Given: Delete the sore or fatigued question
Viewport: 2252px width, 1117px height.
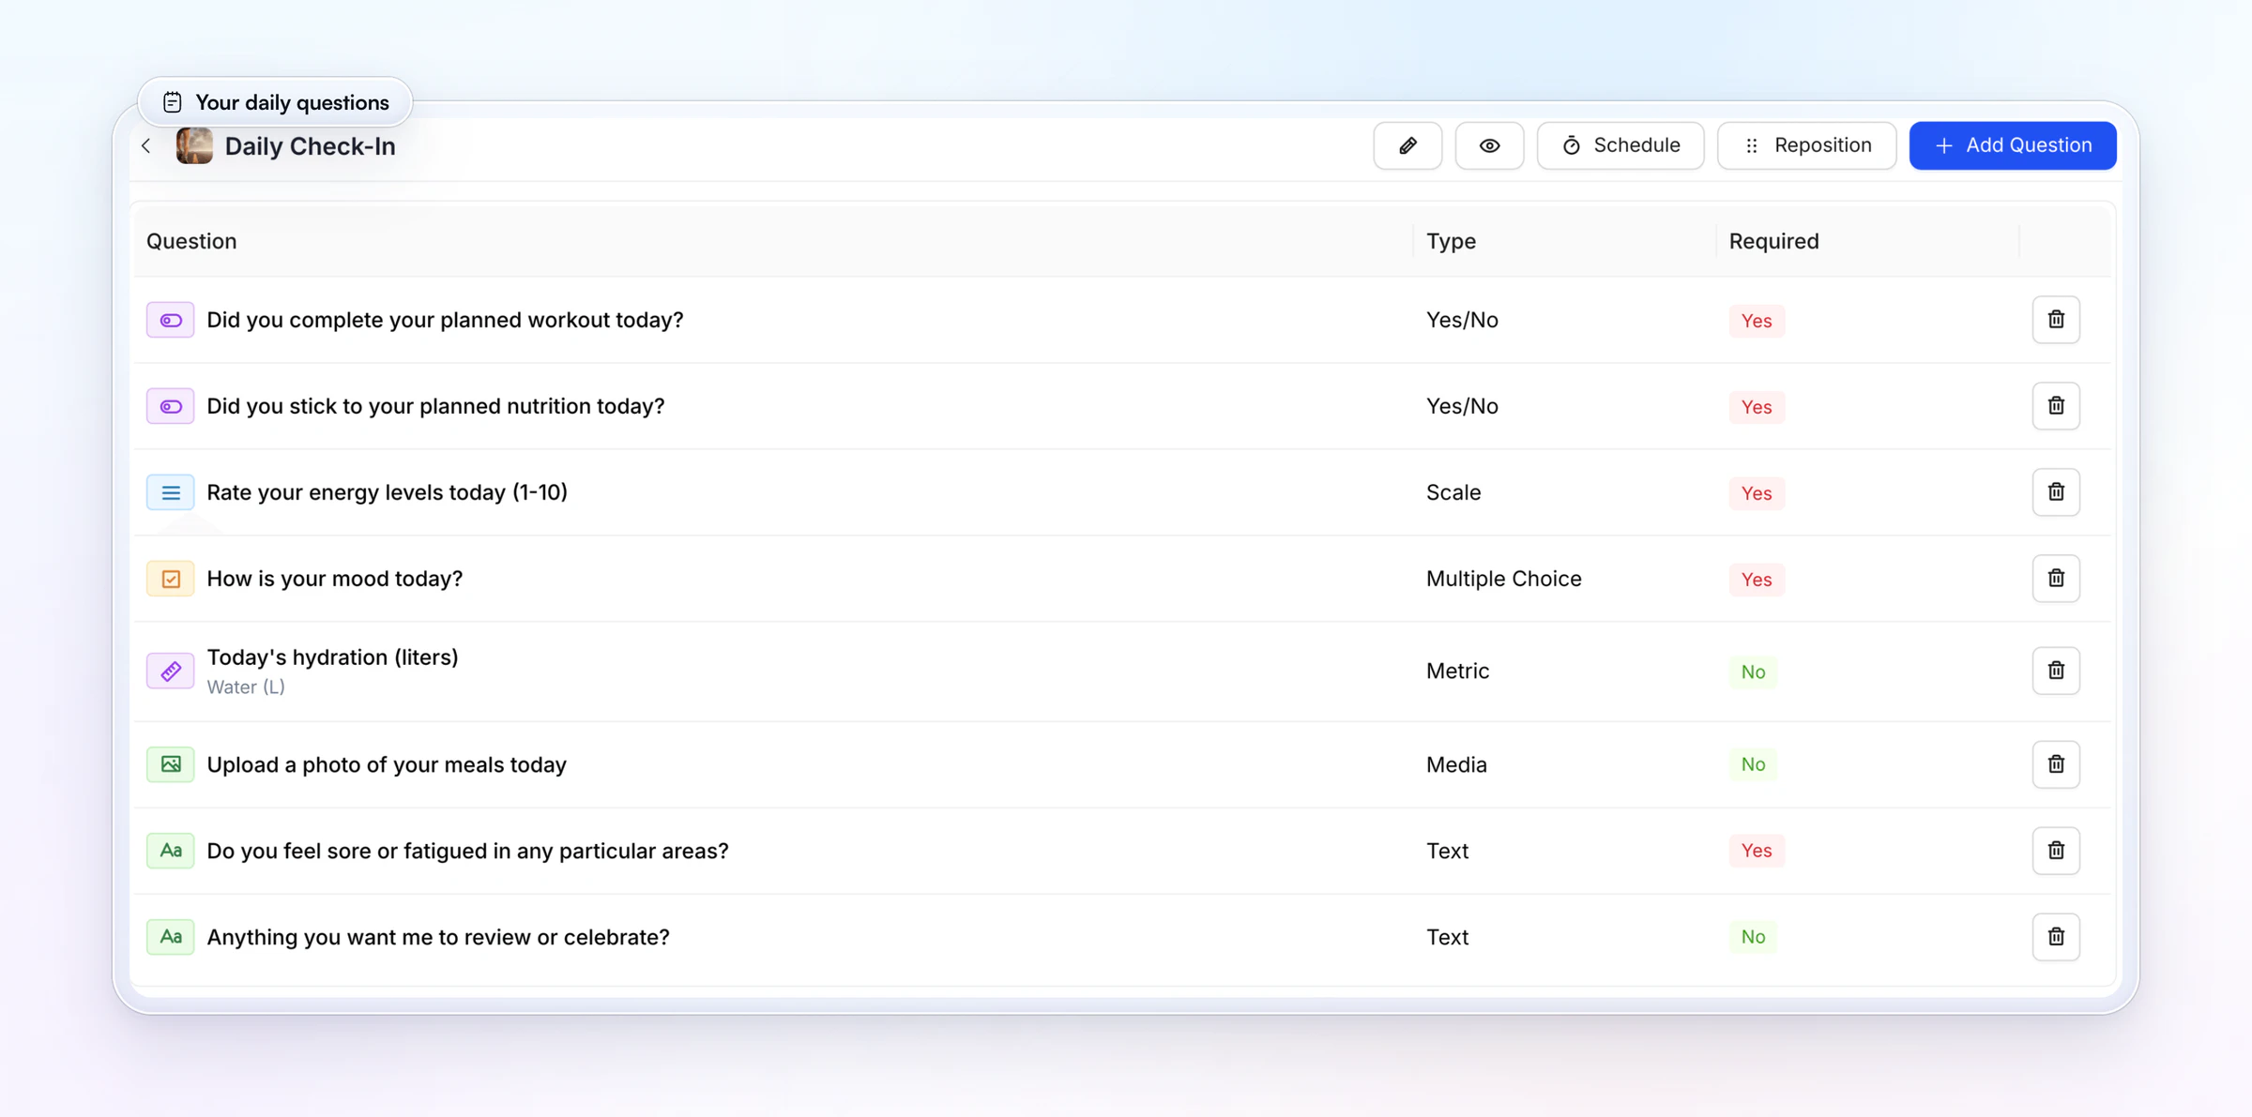Looking at the screenshot, I should click(x=2056, y=851).
